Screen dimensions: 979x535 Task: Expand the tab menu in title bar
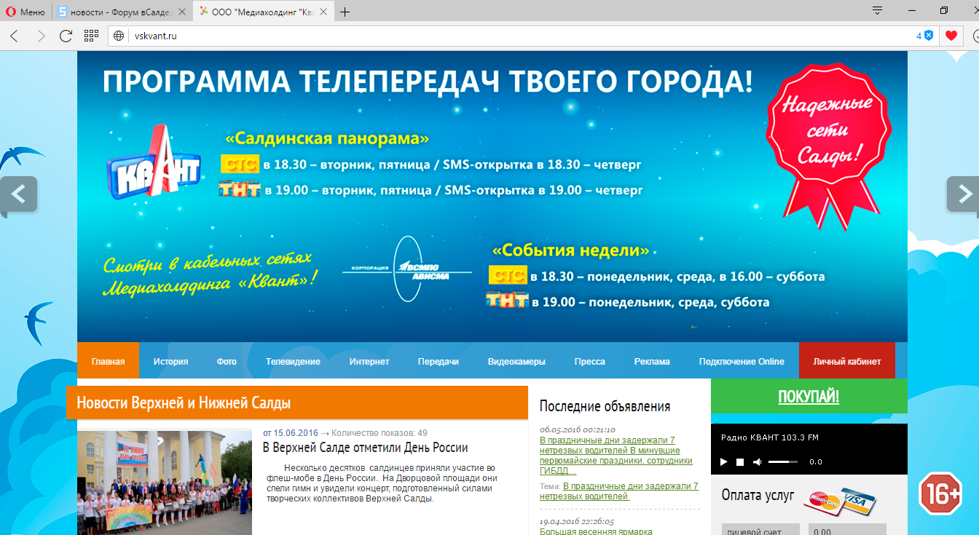pyautogui.click(x=877, y=11)
